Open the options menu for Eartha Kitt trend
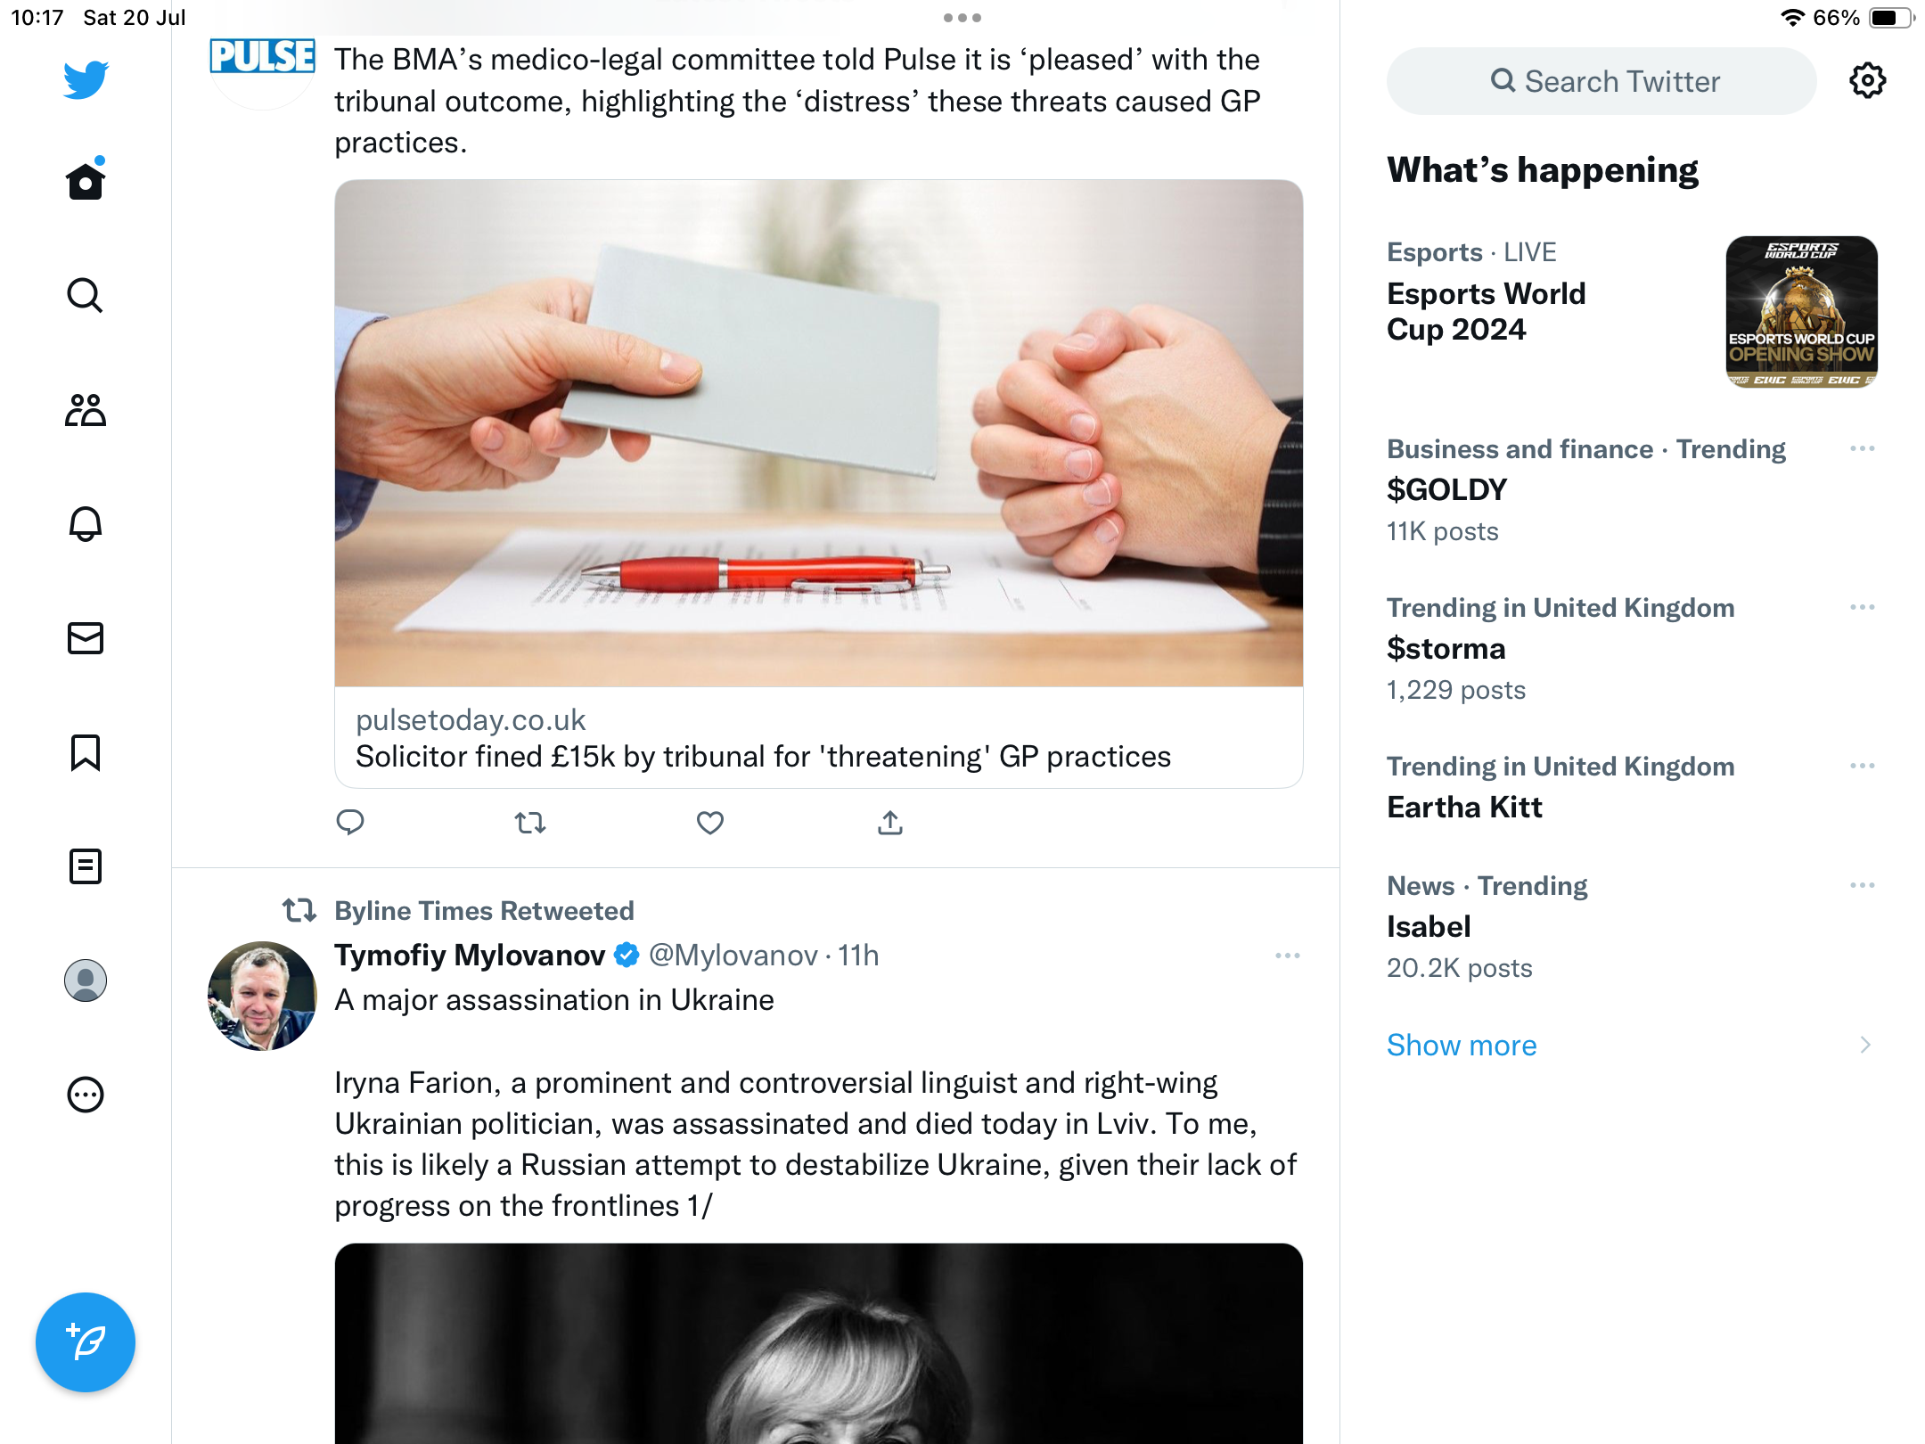This screenshot has height=1444, width=1925. pos(1862,767)
